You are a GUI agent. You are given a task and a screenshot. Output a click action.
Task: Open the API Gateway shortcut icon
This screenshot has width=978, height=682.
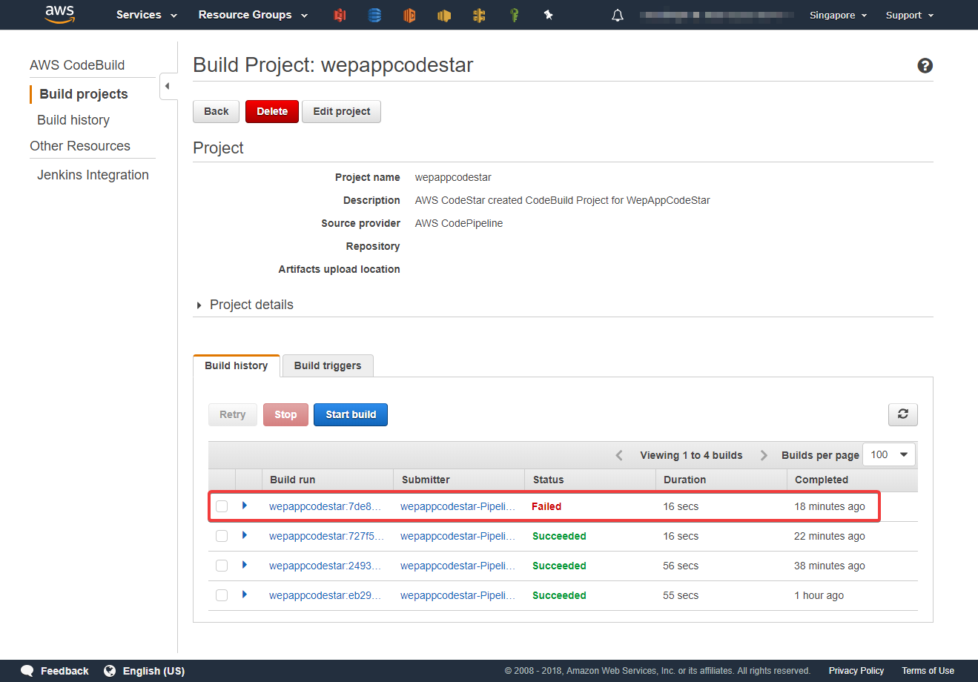pyautogui.click(x=479, y=15)
